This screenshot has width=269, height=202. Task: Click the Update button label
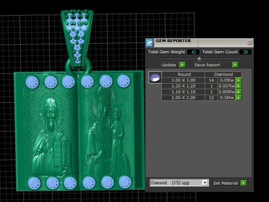pyautogui.click(x=169, y=65)
